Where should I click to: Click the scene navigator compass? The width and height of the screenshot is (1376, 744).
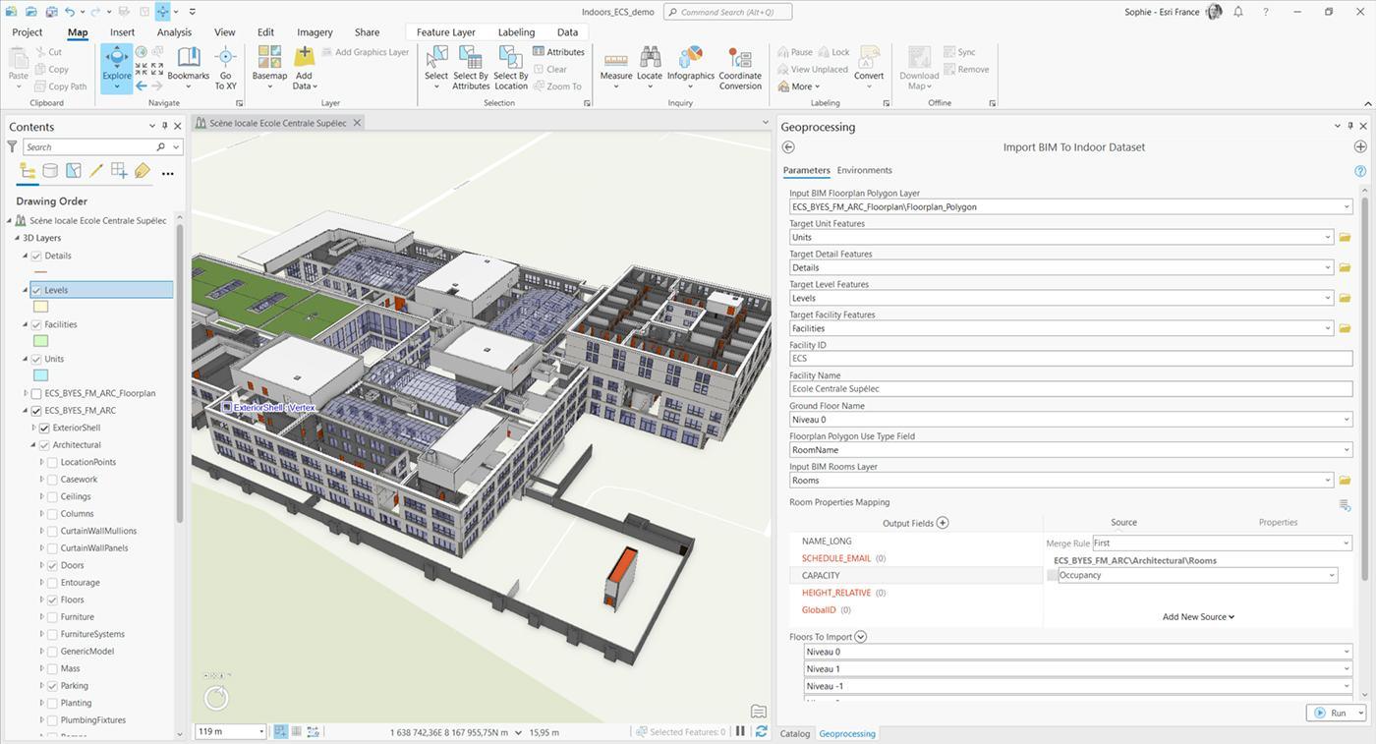pos(216,697)
